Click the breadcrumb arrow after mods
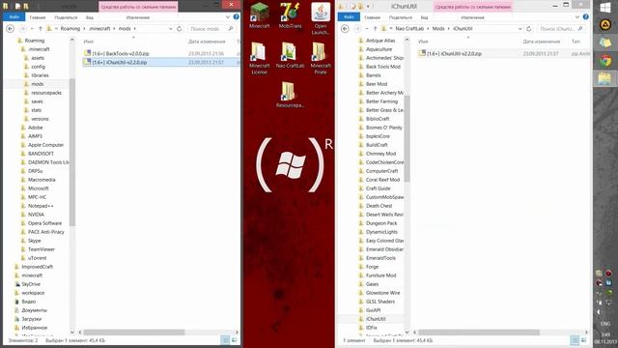The width and height of the screenshot is (618, 348). [x=135, y=28]
